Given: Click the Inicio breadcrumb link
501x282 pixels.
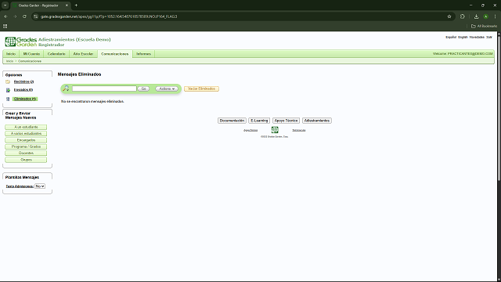Looking at the screenshot, I should (x=9, y=61).
